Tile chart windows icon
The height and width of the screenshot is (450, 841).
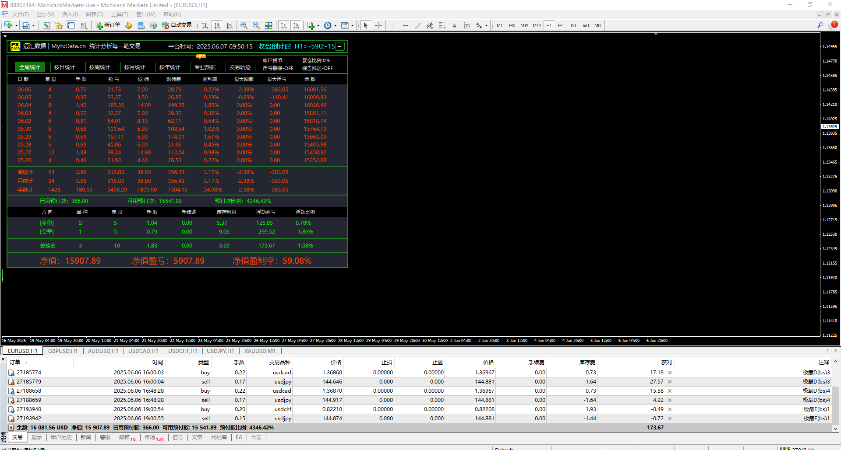pyautogui.click(x=269, y=25)
